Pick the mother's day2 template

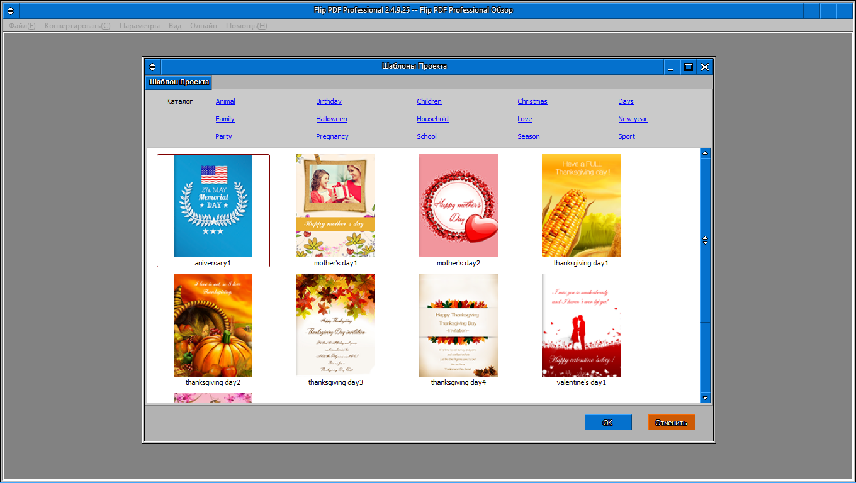458,206
